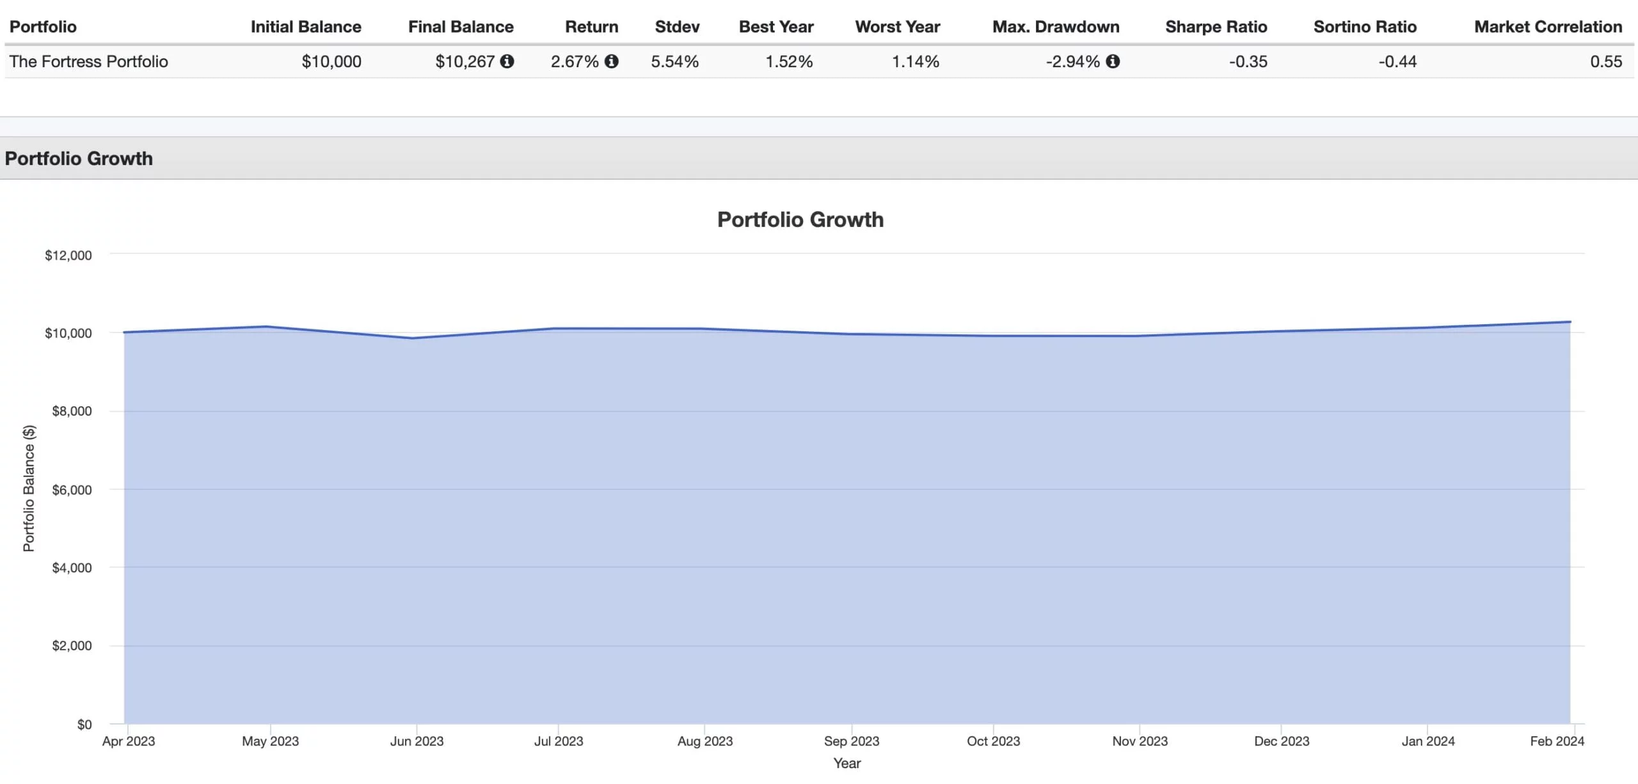The image size is (1638, 784).
Task: Click the 1.52% best year value
Action: click(x=790, y=61)
